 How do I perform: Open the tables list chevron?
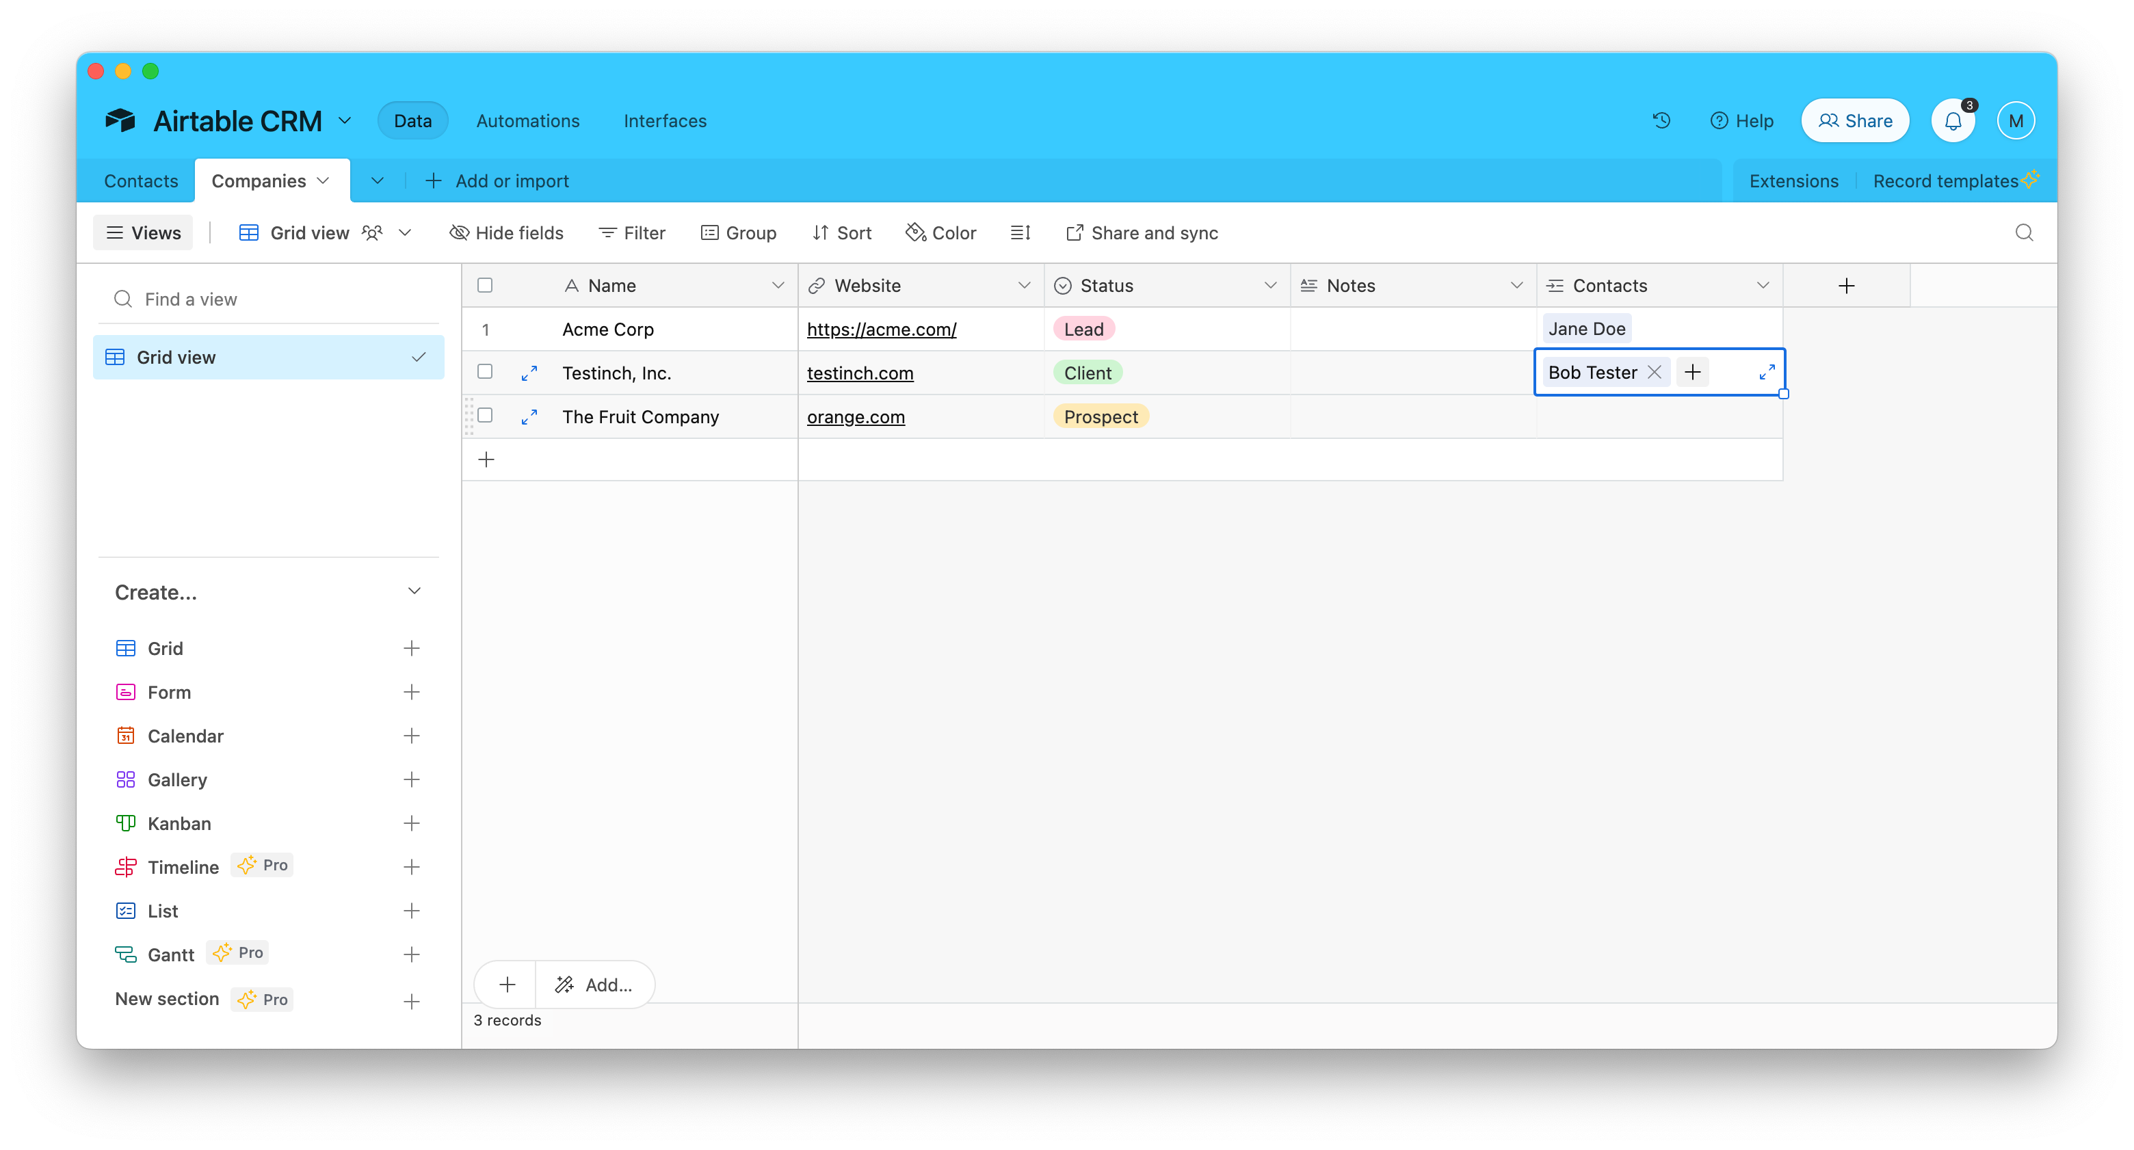377,180
